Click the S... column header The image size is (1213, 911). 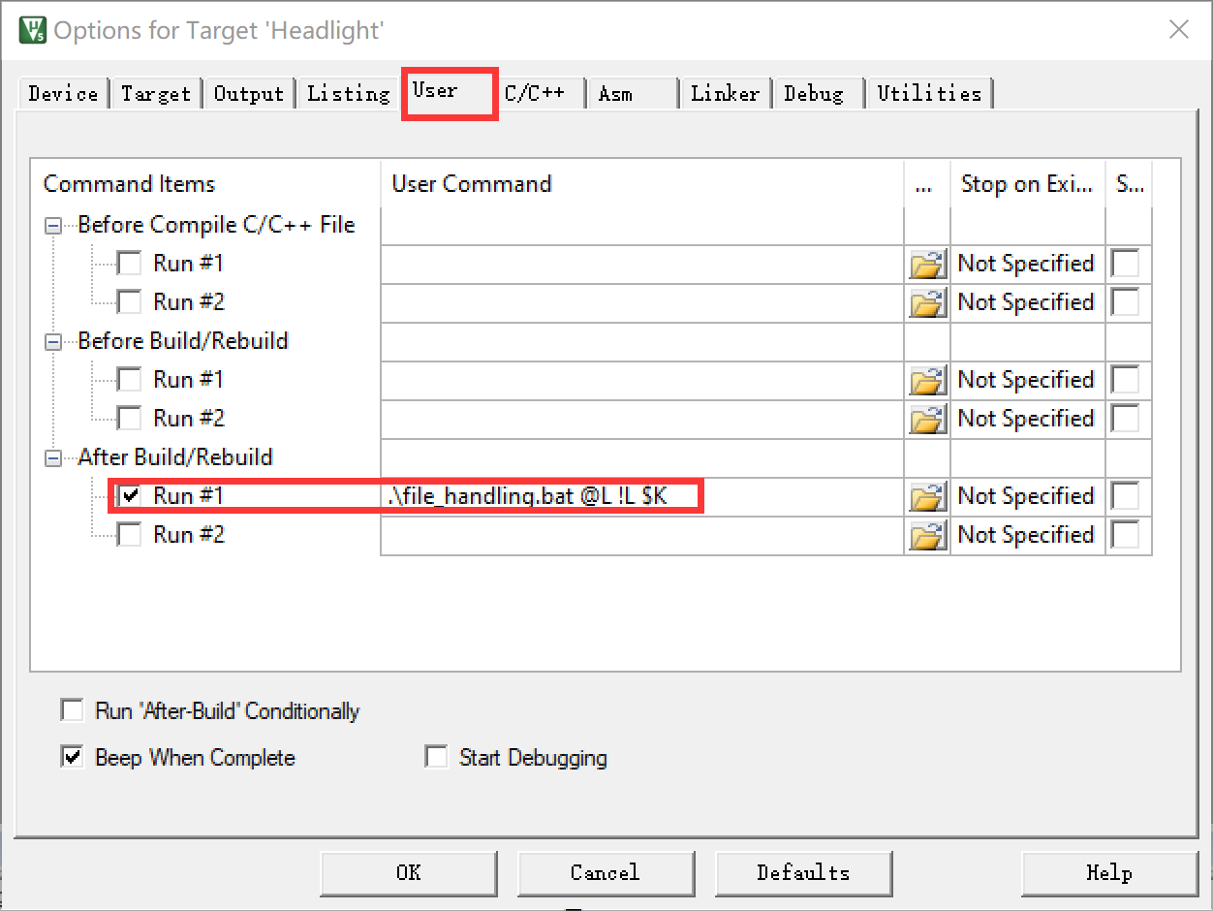(1129, 184)
